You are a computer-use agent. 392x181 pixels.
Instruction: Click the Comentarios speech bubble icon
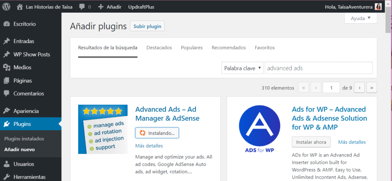tap(7, 94)
